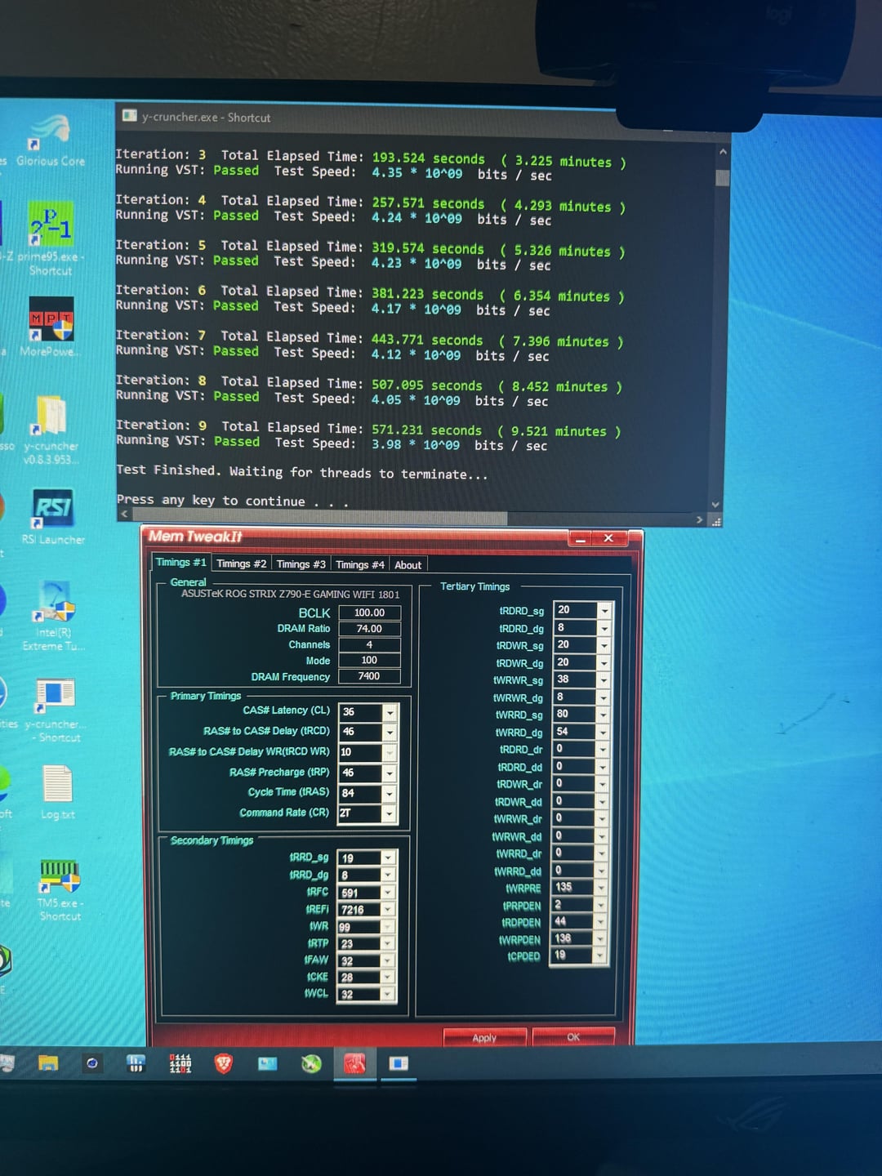Minimize the MemTweakIt window
Image resolution: width=882 pixels, height=1176 pixels.
point(580,538)
